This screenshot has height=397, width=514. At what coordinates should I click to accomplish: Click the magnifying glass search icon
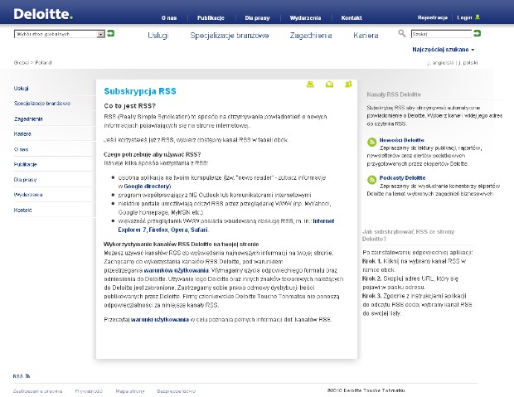pyautogui.click(x=402, y=33)
